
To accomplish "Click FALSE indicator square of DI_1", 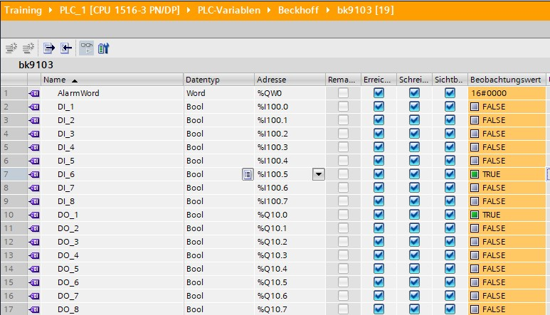I will coord(475,107).
